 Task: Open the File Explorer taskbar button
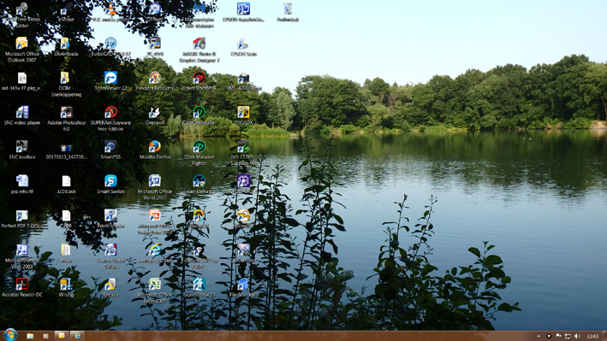[30, 336]
